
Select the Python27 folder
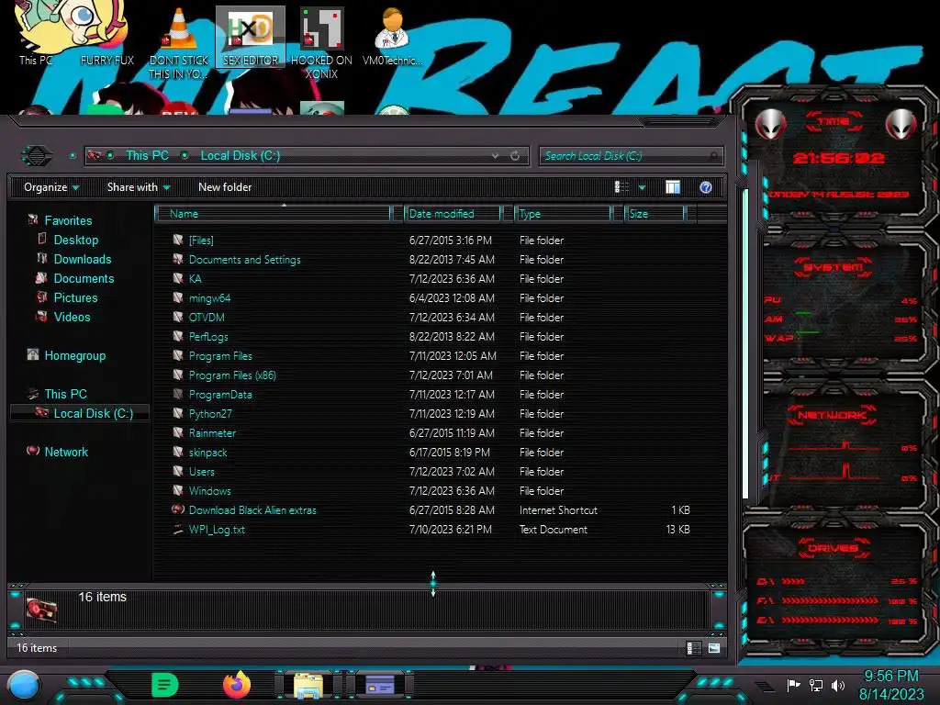431,414
